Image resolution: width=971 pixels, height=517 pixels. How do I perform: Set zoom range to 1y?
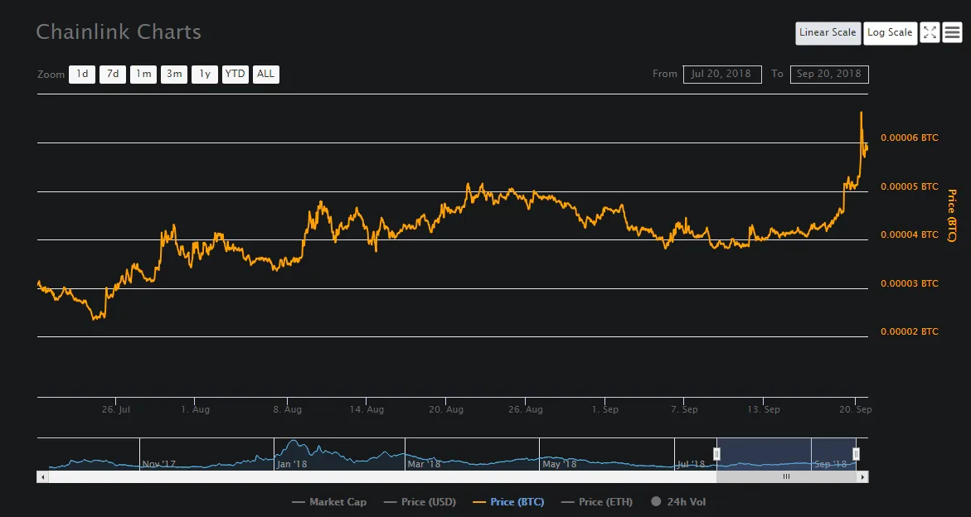(204, 75)
